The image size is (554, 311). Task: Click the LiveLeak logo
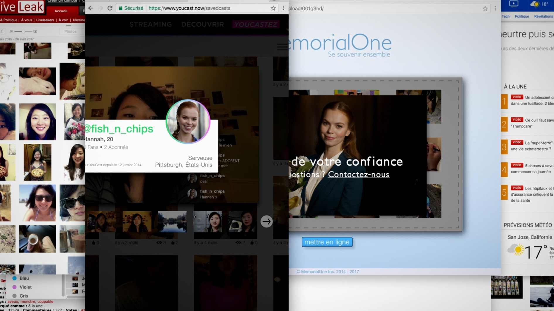coord(22,7)
